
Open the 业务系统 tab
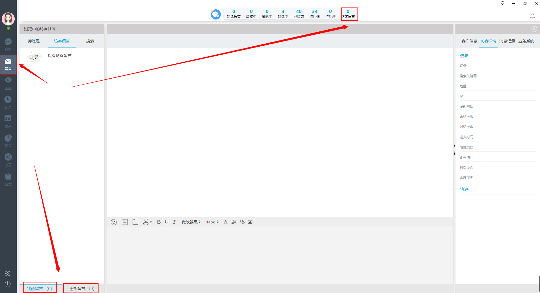pyautogui.click(x=526, y=41)
